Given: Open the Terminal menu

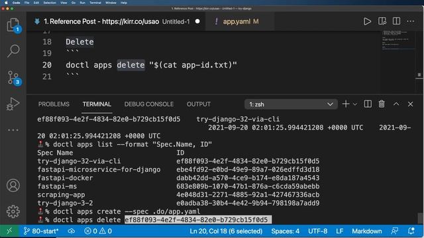Looking at the screenshot, I should tap(95, 3).
